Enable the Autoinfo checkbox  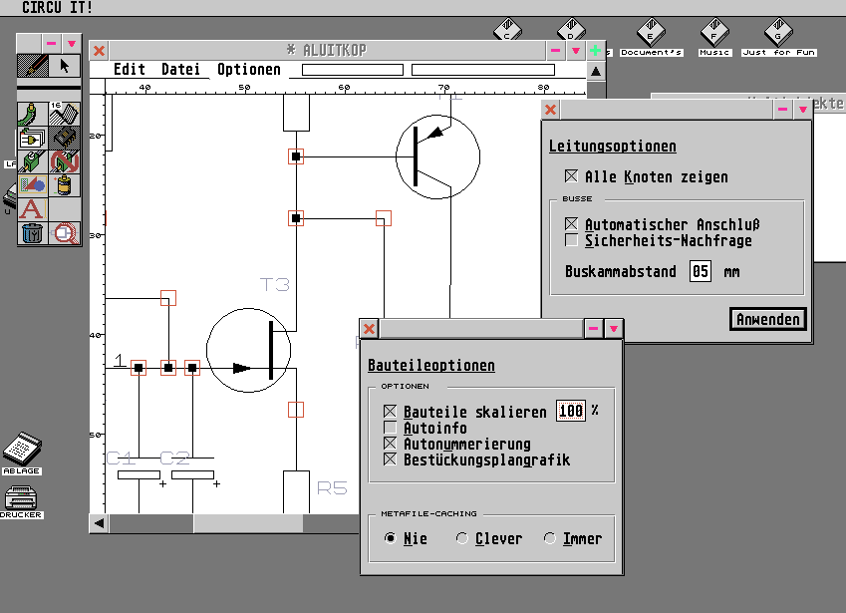coord(390,428)
